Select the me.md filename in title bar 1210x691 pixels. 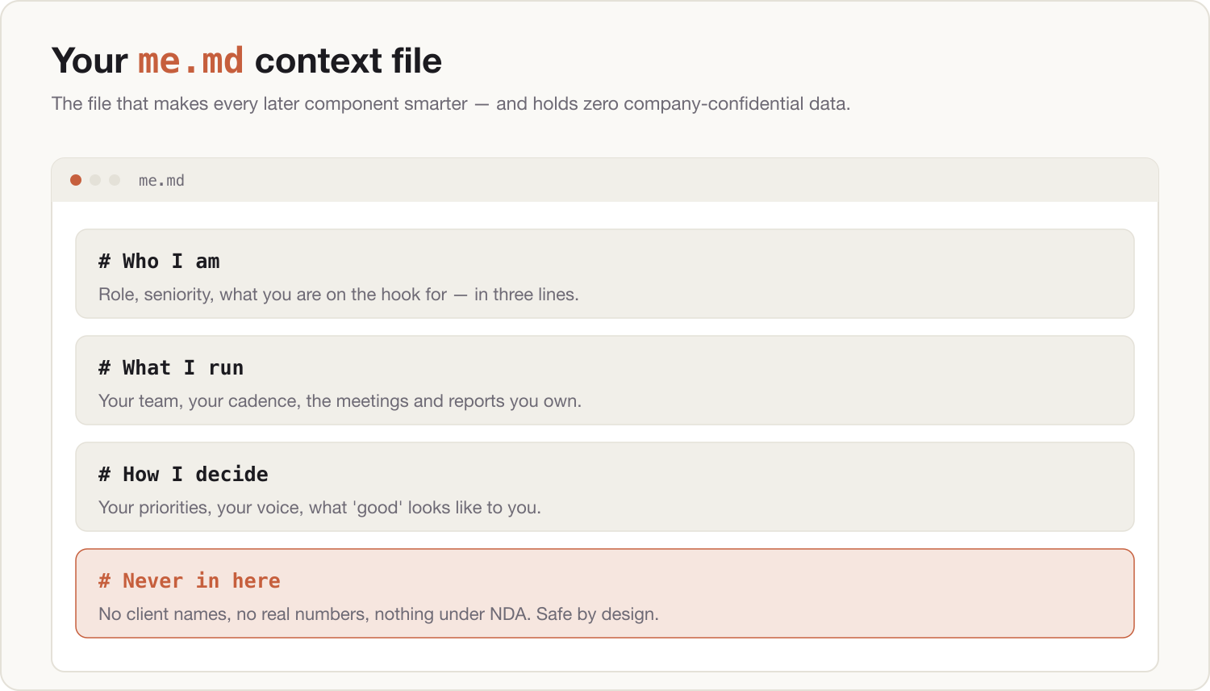(x=161, y=180)
